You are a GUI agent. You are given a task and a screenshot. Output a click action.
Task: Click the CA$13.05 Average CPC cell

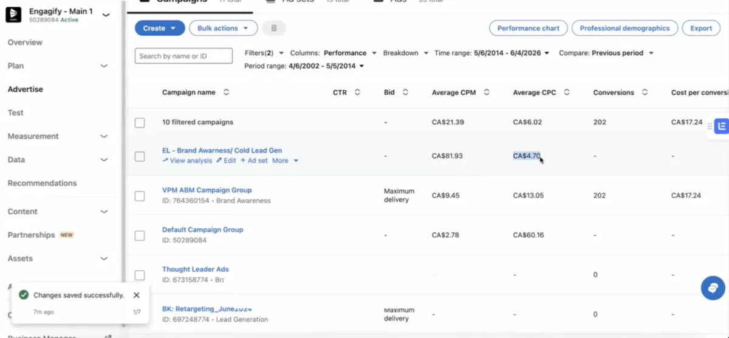click(528, 195)
